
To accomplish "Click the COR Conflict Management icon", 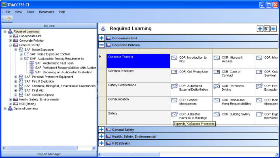I will click(x=174, y=100).
